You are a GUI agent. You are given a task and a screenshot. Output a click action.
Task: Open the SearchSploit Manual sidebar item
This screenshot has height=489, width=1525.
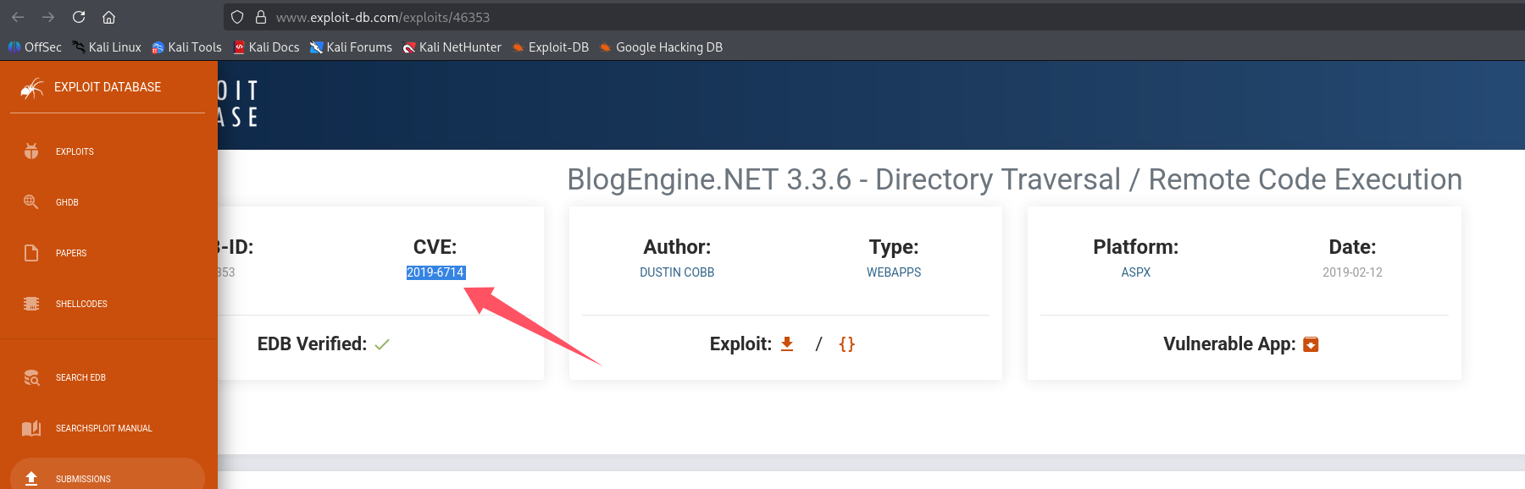click(x=103, y=428)
